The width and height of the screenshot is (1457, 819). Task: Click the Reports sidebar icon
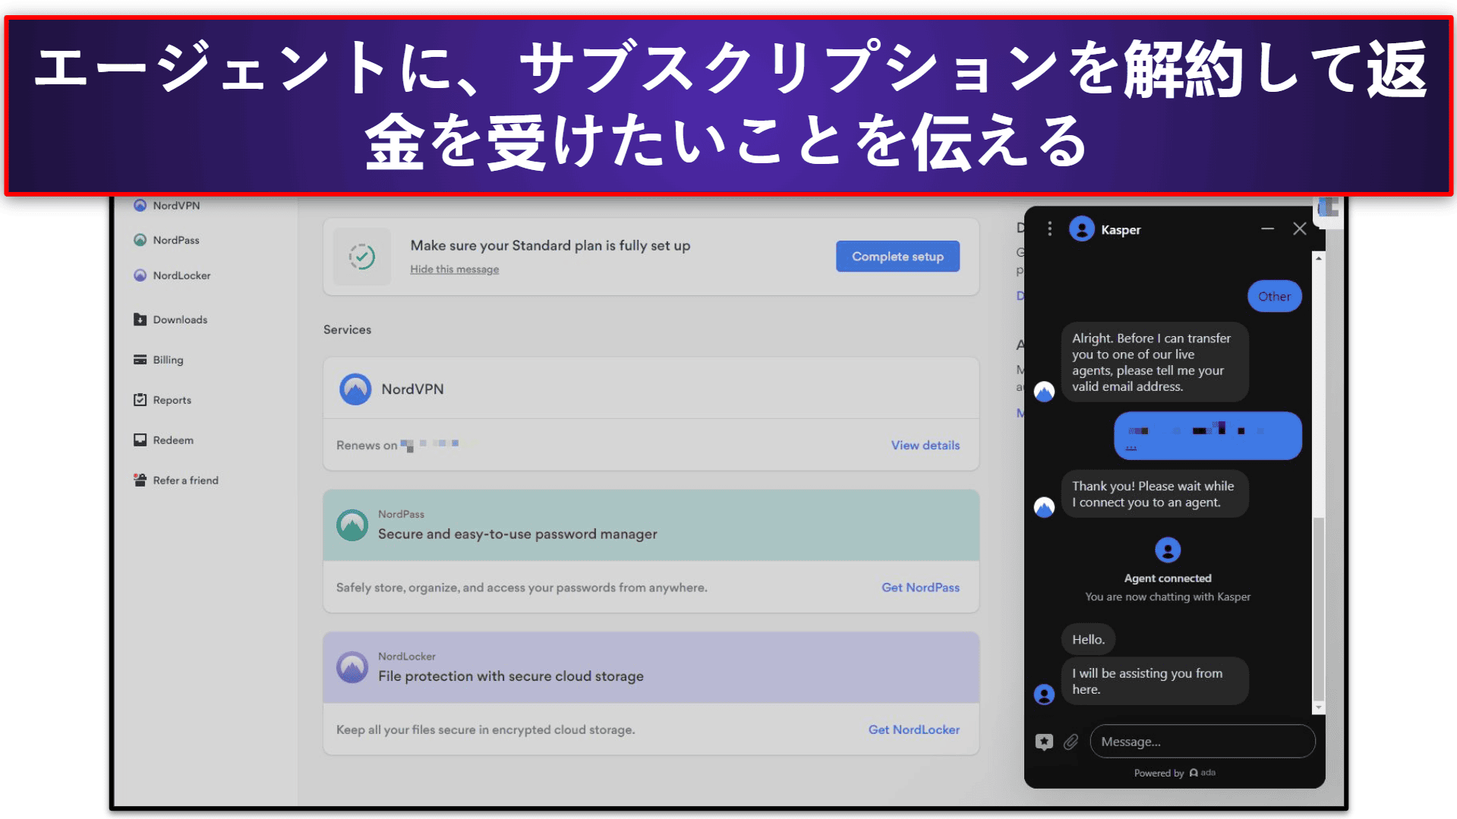(140, 400)
